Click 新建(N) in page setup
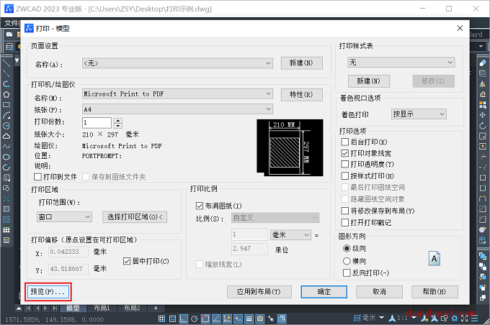The height and width of the screenshot is (325, 490). 302,63
